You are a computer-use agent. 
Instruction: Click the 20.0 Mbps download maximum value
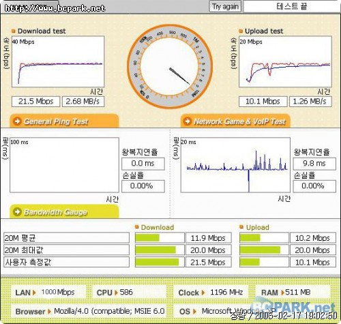tap(209, 250)
